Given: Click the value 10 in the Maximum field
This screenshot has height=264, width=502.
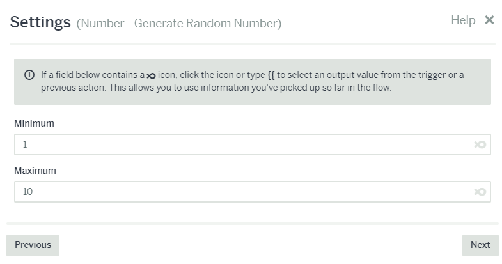Looking at the screenshot, I should [x=27, y=192].
